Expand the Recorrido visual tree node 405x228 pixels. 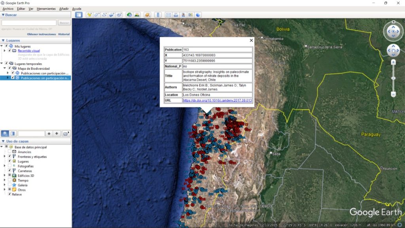[5, 51]
